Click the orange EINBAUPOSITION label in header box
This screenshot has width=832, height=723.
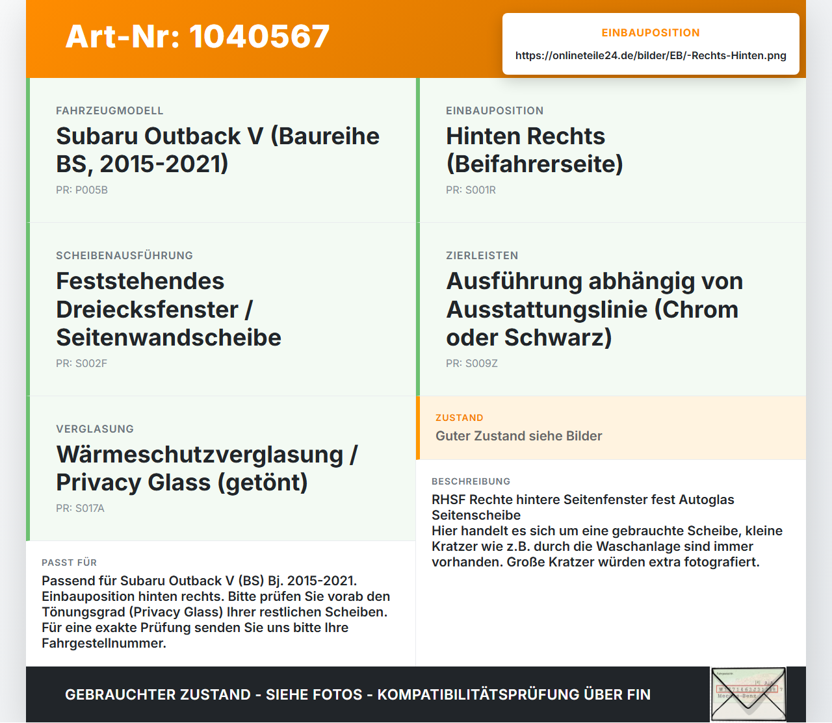point(651,32)
